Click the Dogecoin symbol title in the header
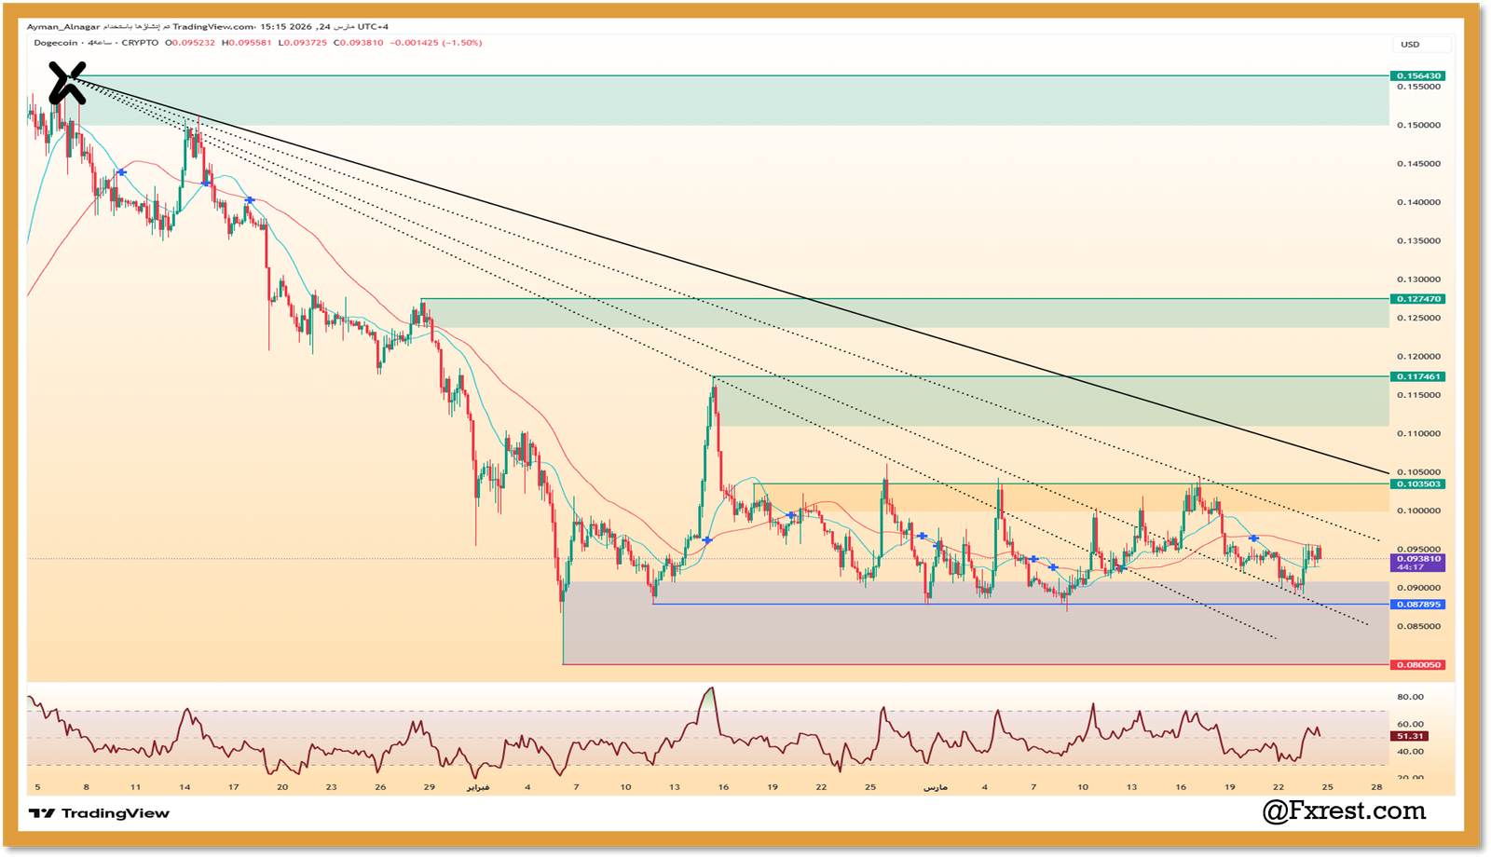This screenshot has width=1491, height=858. pyautogui.click(x=56, y=43)
